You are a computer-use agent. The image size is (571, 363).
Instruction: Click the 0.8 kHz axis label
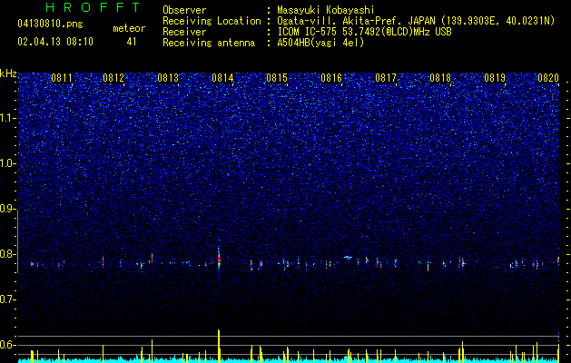click(x=8, y=254)
